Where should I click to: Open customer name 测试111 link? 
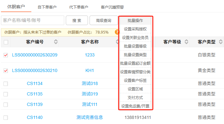(x=90, y=104)
